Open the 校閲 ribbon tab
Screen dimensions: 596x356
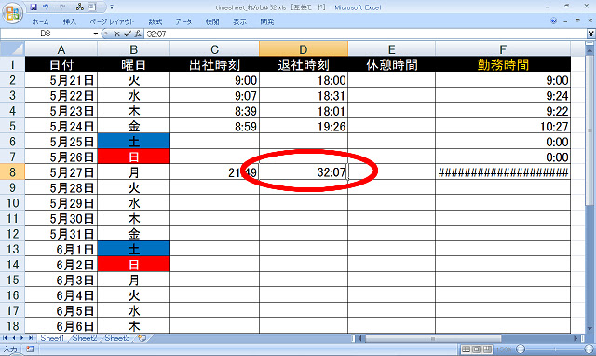212,22
